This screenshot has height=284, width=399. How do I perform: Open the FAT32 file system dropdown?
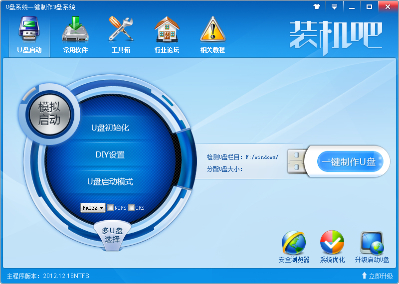pos(93,208)
